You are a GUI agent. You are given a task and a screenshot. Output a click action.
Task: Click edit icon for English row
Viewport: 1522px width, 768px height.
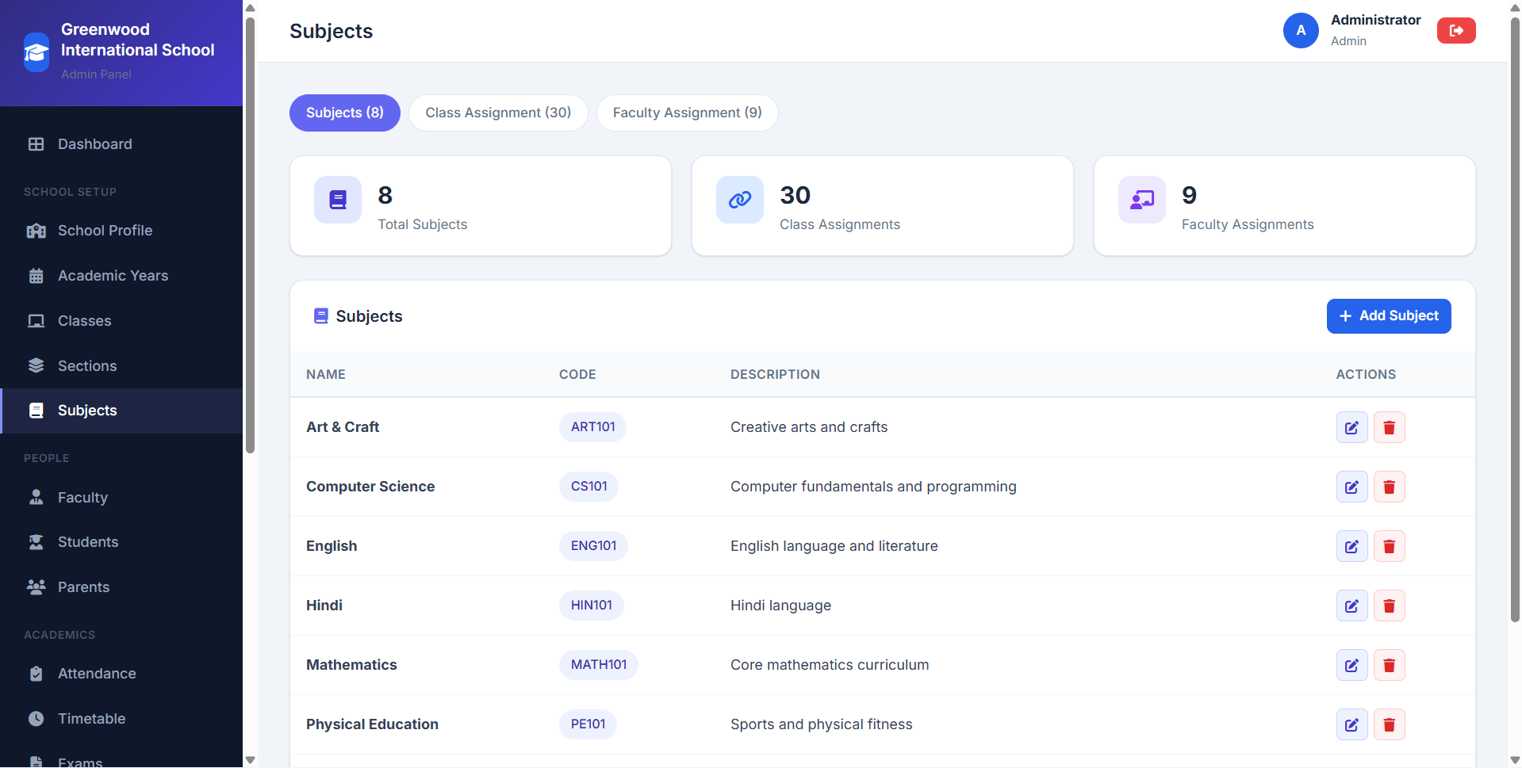[x=1351, y=546]
